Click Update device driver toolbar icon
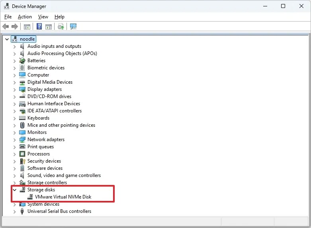Screen dimensions: 311x228 61,26
